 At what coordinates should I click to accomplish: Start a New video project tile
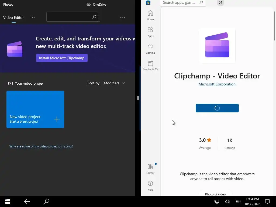35,109
